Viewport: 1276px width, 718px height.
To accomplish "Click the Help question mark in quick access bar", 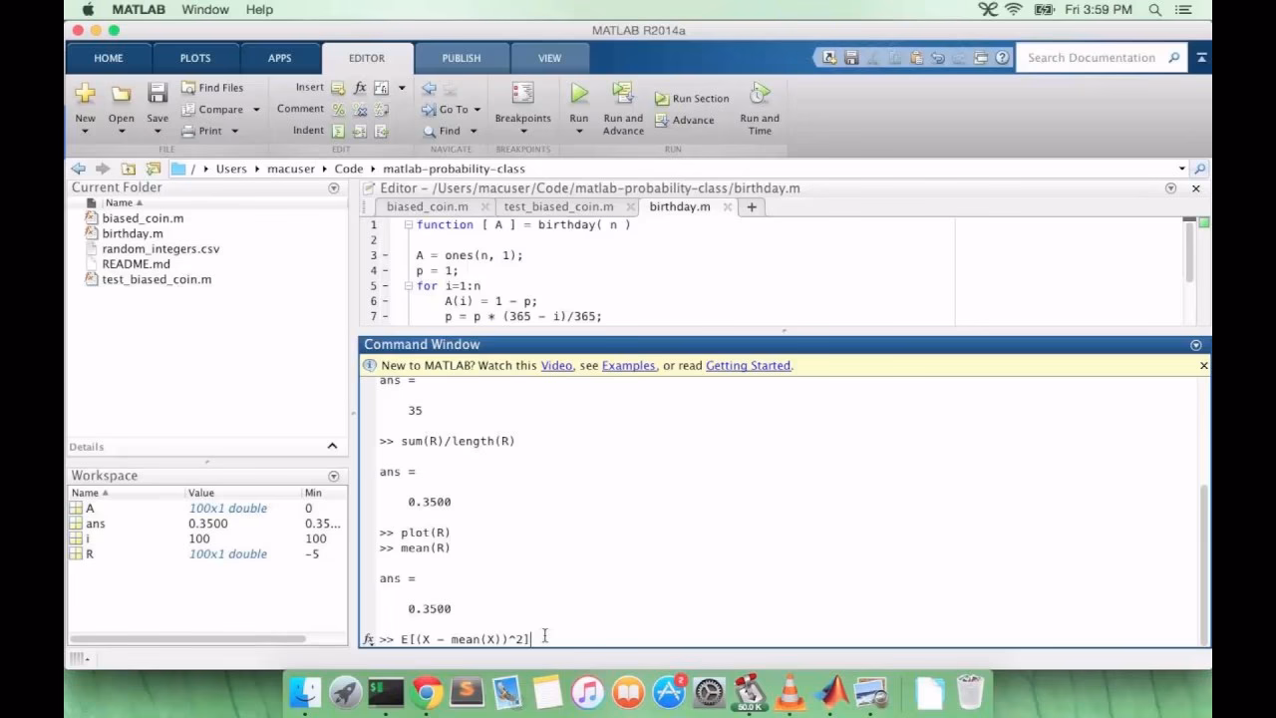I will [x=1002, y=57].
